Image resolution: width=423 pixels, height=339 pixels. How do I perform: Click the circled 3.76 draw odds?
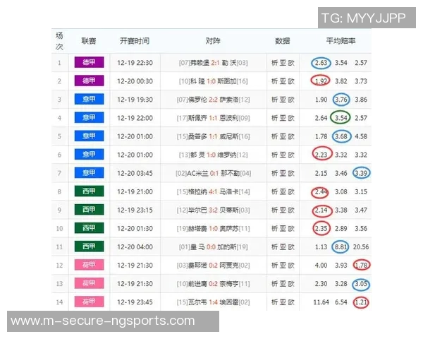point(341,100)
